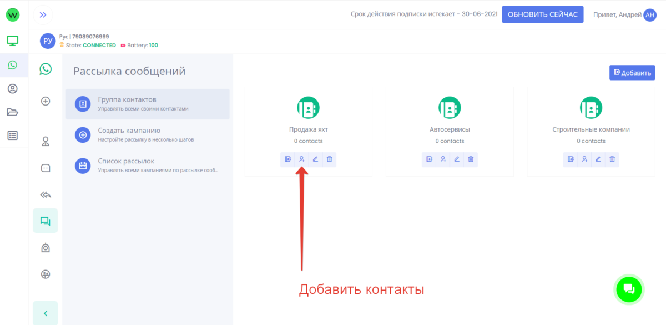Edit the Продажа яхт group
This screenshot has width=666, height=325.
315,159
